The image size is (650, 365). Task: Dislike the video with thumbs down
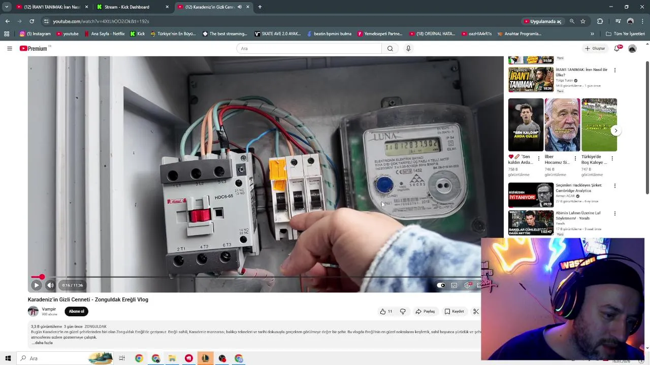pyautogui.click(x=403, y=311)
